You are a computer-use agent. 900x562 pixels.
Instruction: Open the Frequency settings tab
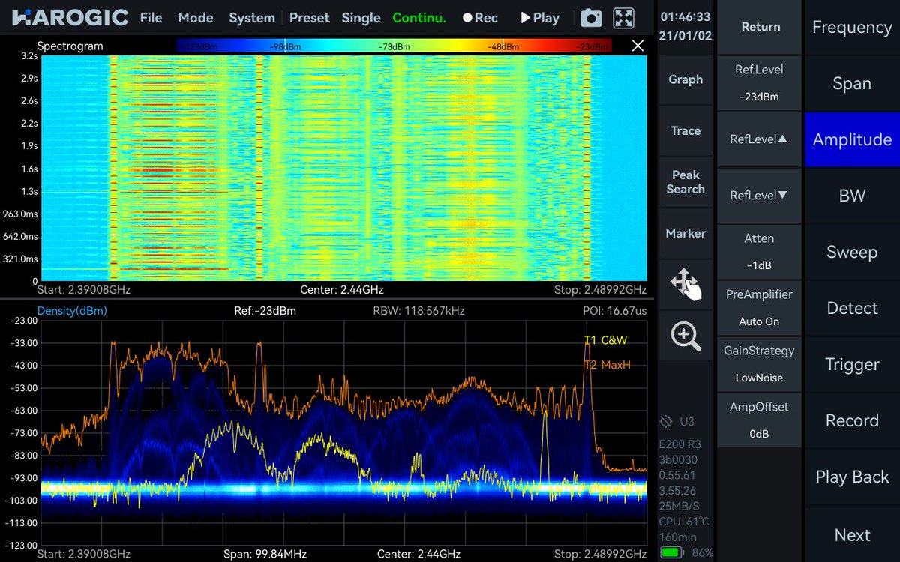coord(852,27)
